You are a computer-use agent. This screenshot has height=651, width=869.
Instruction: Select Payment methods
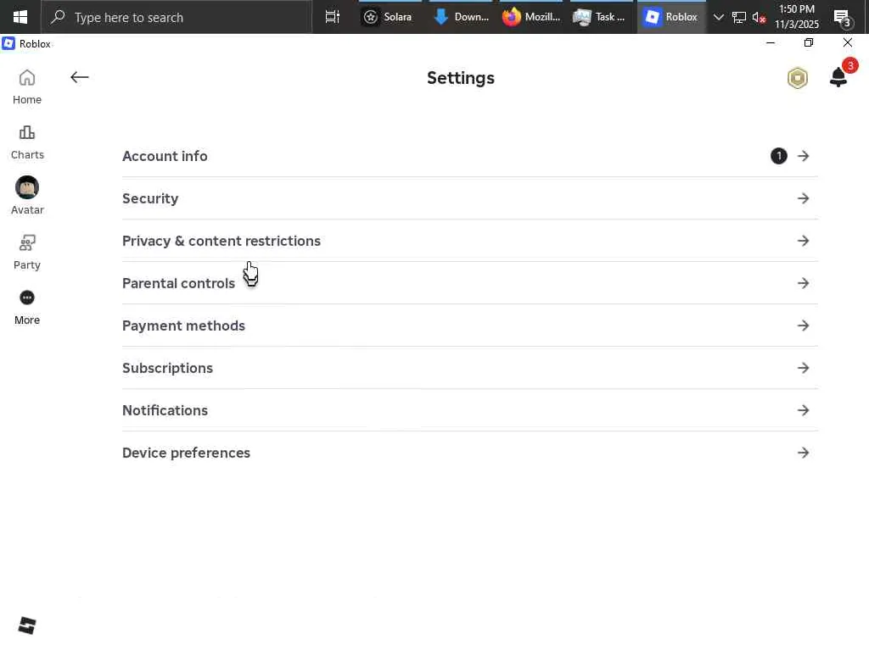(183, 325)
